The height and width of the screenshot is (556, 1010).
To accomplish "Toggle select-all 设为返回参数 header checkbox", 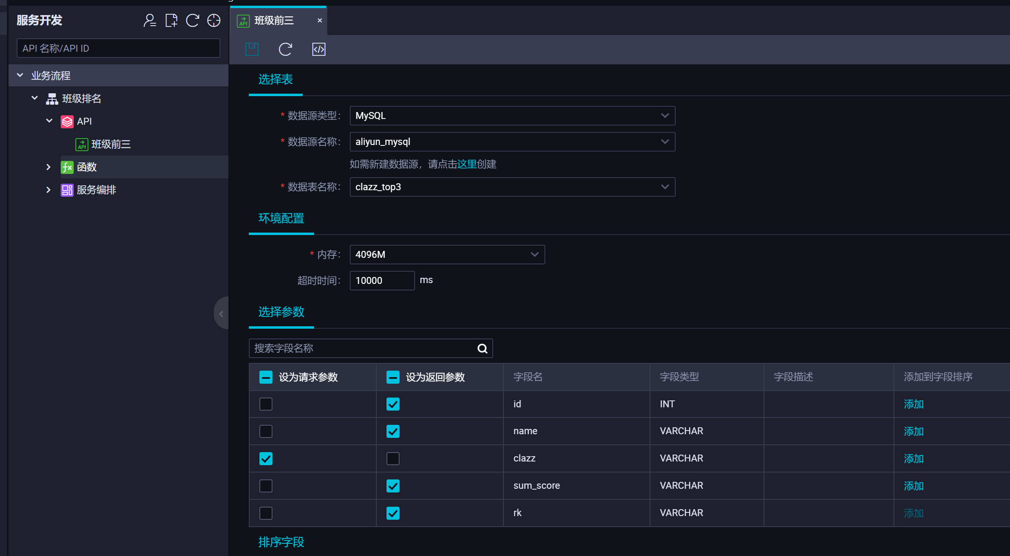I will click(x=393, y=377).
